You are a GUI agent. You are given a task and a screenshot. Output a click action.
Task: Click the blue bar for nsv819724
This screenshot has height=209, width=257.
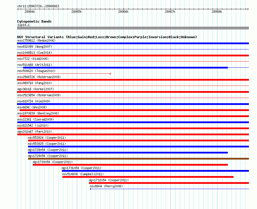pos(133,104)
